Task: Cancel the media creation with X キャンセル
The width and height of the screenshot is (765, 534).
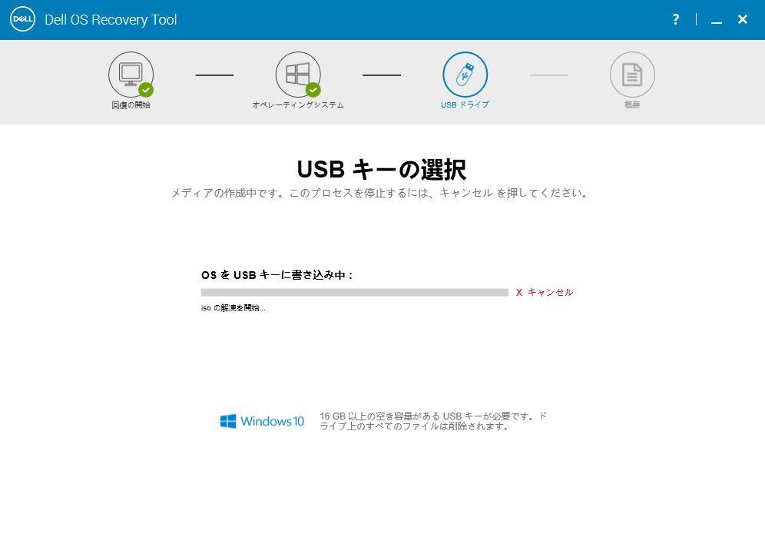Action: pyautogui.click(x=545, y=293)
